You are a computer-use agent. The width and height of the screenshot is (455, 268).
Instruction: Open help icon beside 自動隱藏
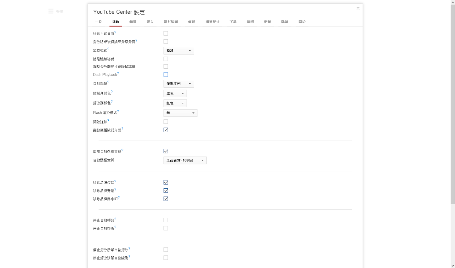108,82
